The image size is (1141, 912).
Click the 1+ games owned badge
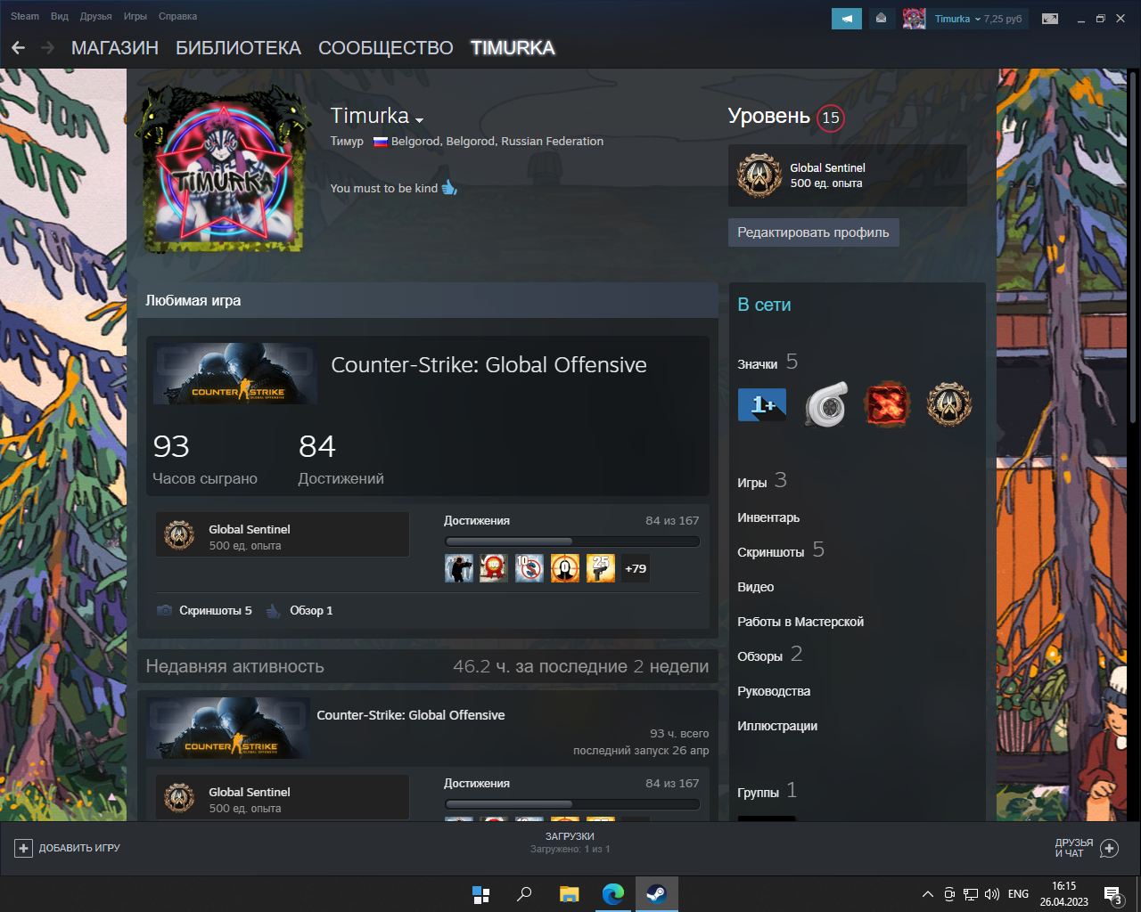(x=762, y=405)
